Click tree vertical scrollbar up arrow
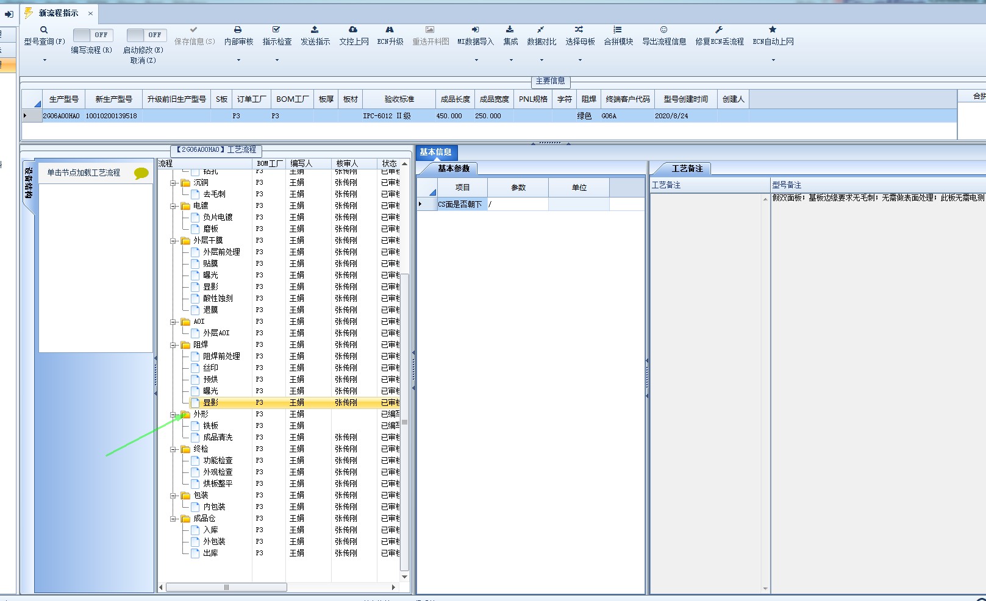Viewport: 986px width, 601px height. tap(404, 164)
